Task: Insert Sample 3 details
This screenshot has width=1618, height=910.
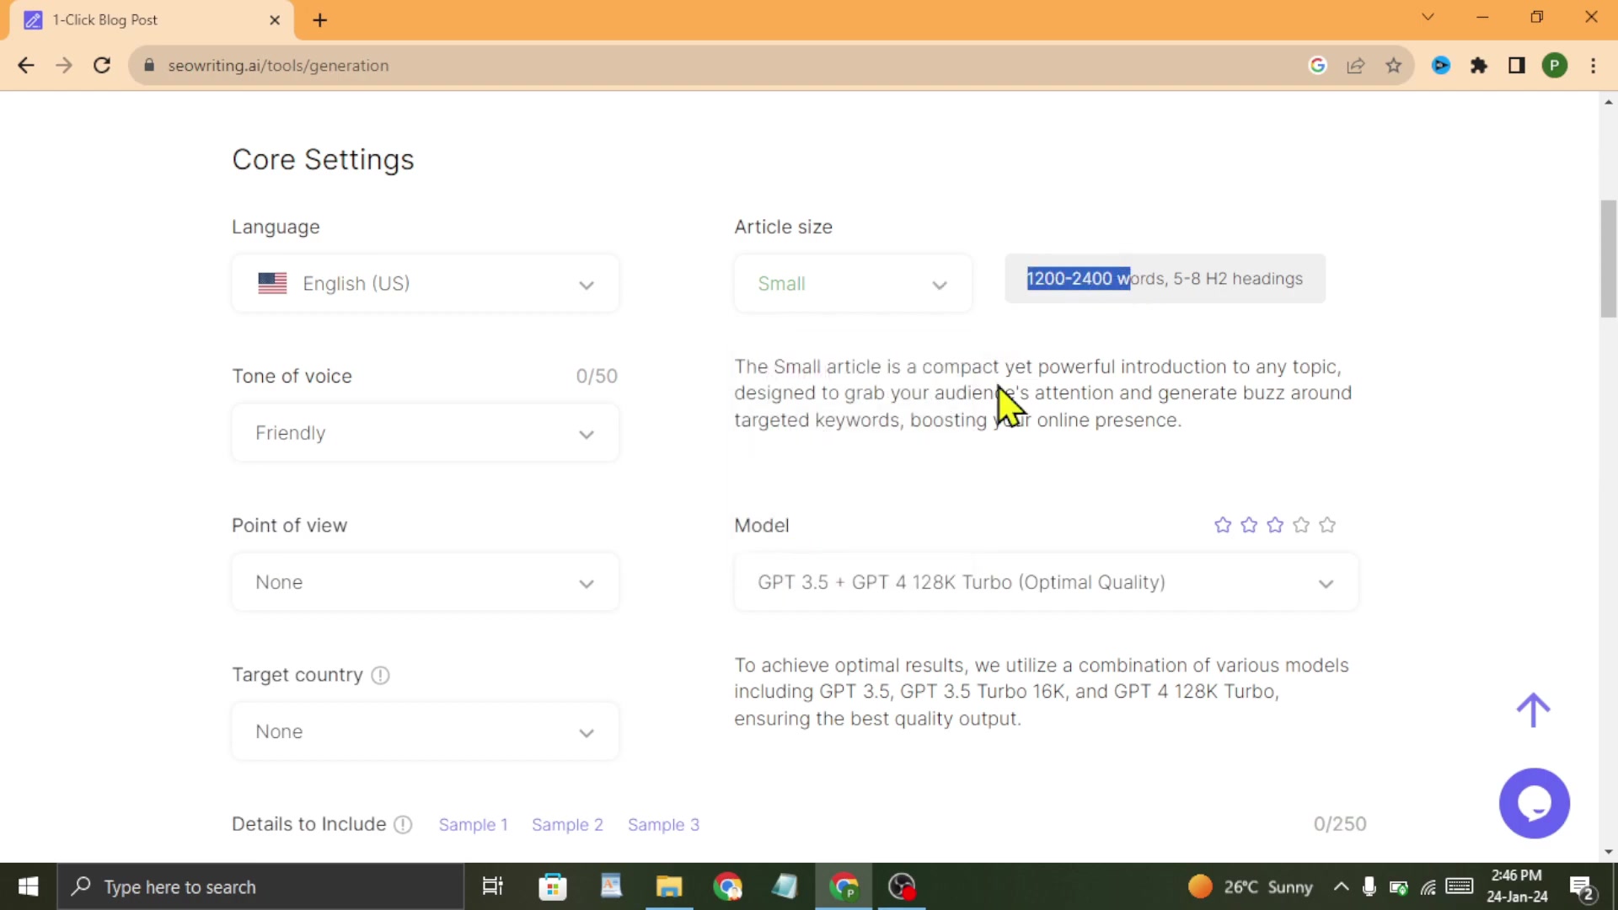Action: (x=663, y=825)
